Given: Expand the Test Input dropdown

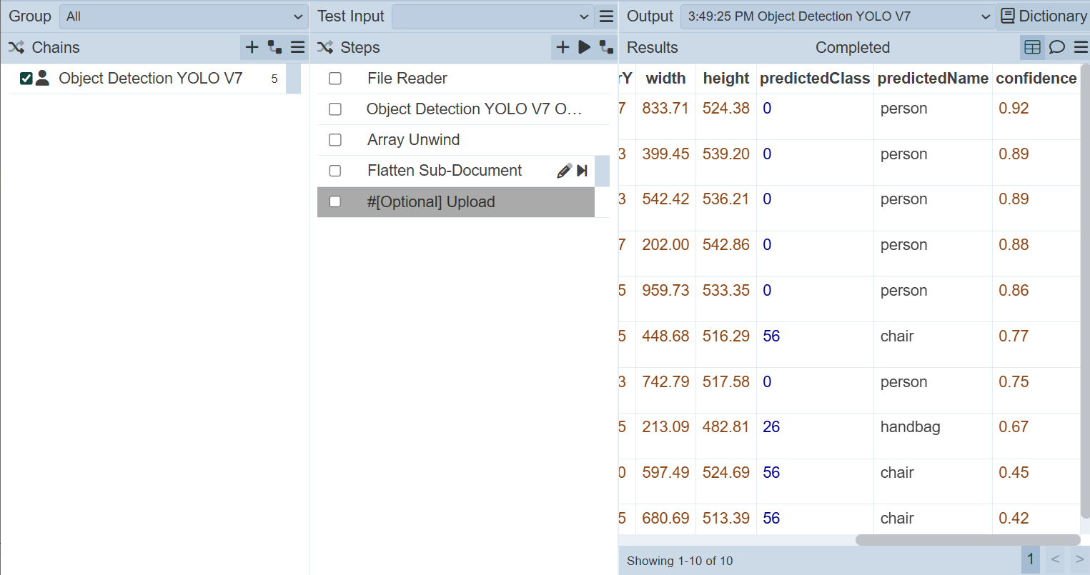Looking at the screenshot, I should pos(492,16).
